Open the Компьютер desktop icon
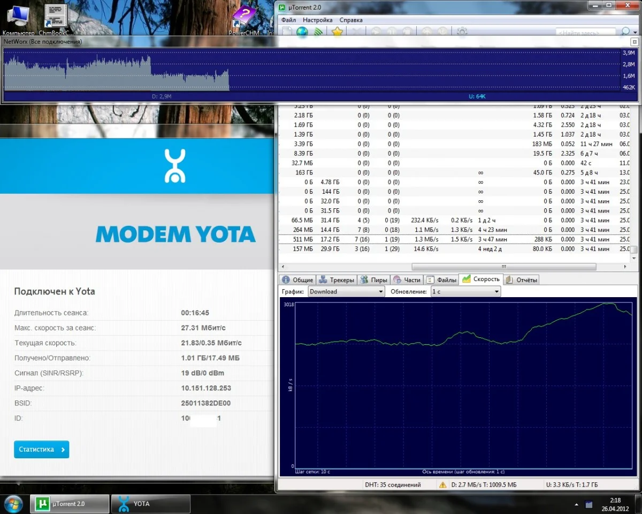The image size is (642, 514). (18, 19)
